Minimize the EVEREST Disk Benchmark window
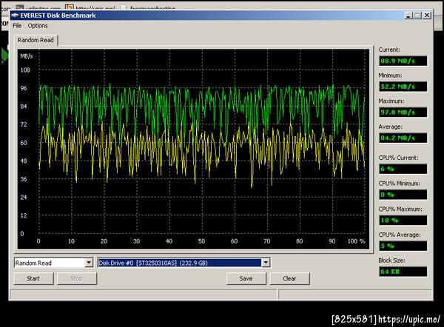Image resolution: width=444 pixels, height=327 pixels. (408, 16)
